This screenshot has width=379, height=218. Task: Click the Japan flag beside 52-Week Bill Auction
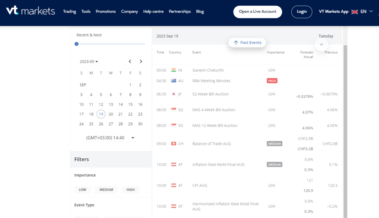coord(174,94)
